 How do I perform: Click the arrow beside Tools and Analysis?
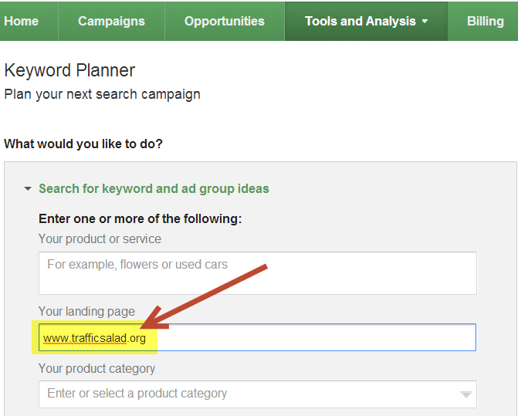(x=425, y=22)
